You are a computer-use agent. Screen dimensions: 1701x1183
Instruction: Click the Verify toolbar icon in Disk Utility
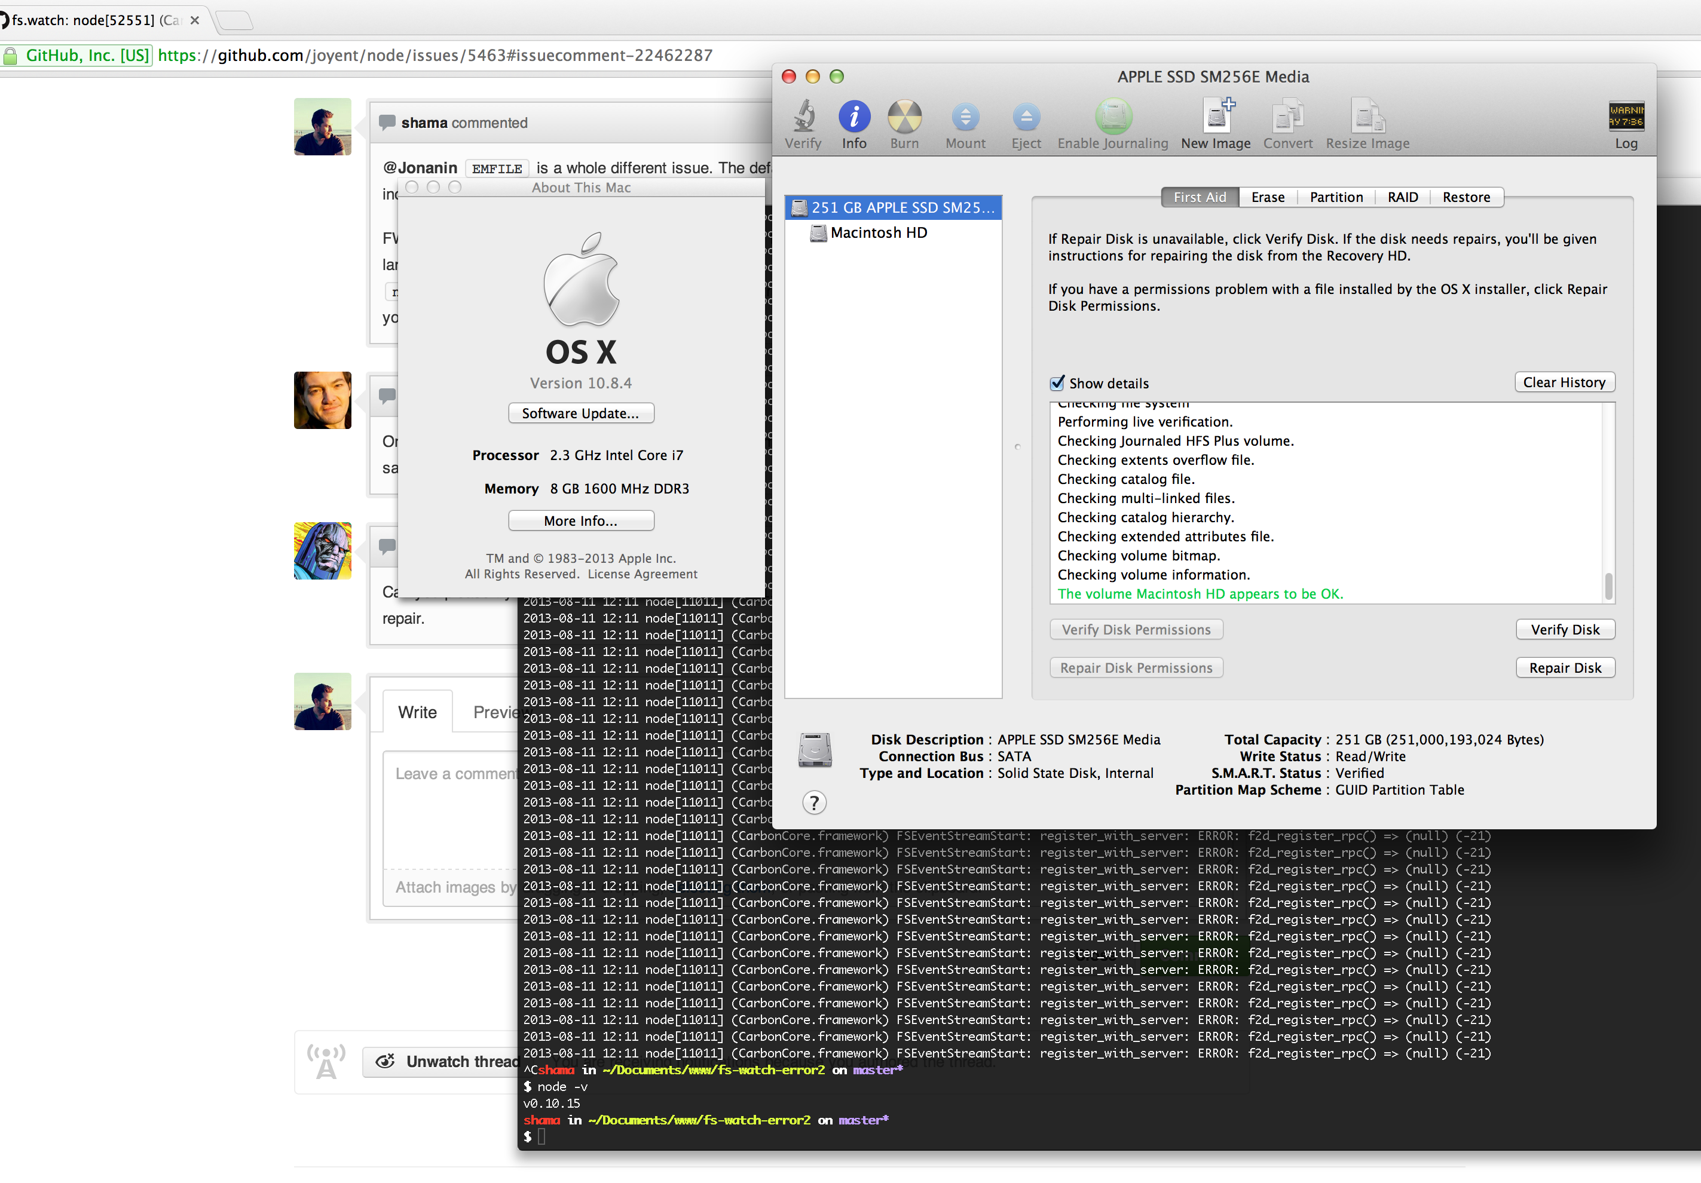(803, 124)
